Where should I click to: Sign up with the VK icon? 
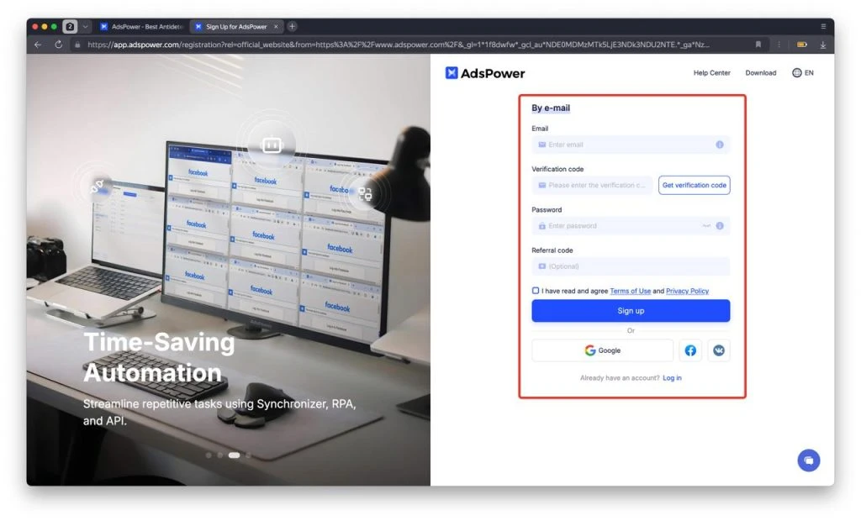[x=719, y=350]
